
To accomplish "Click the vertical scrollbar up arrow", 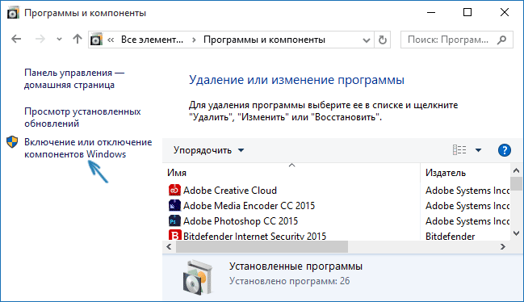I will (516, 170).
